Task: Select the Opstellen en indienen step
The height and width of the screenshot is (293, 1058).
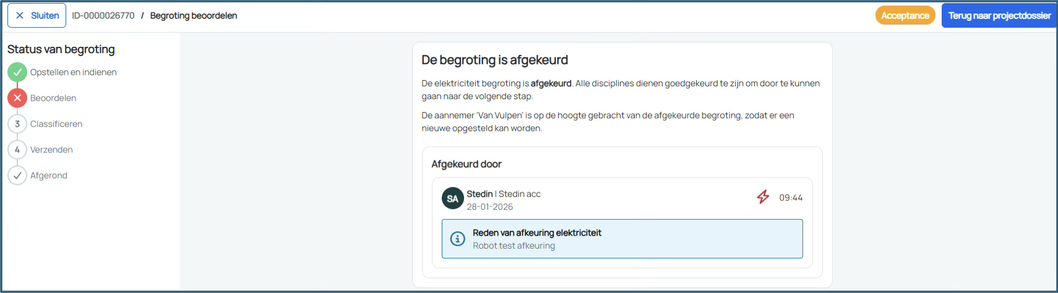Action: [x=73, y=72]
